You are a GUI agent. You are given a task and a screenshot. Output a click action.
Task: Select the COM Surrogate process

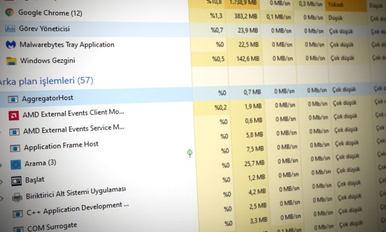tap(52, 226)
